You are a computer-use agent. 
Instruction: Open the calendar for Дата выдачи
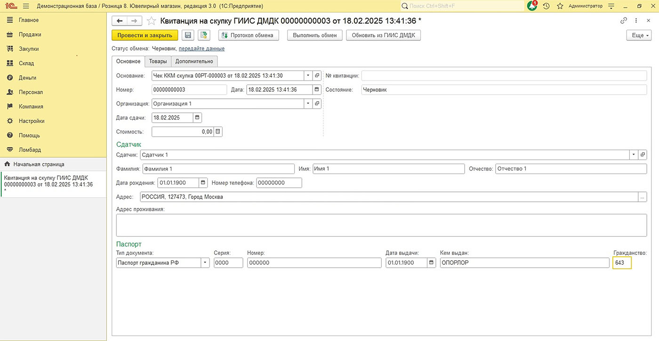tap(432, 263)
